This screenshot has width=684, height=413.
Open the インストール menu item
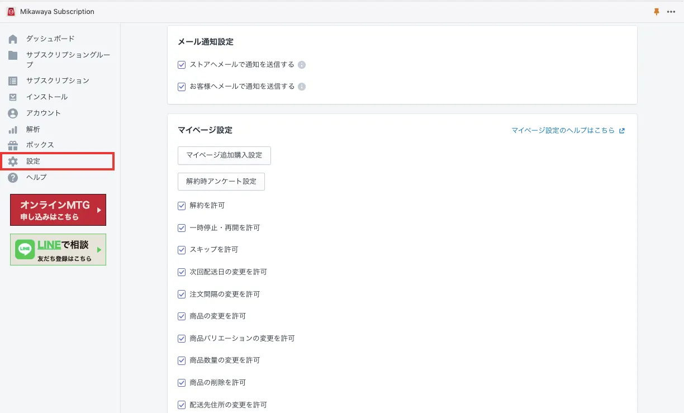(47, 97)
